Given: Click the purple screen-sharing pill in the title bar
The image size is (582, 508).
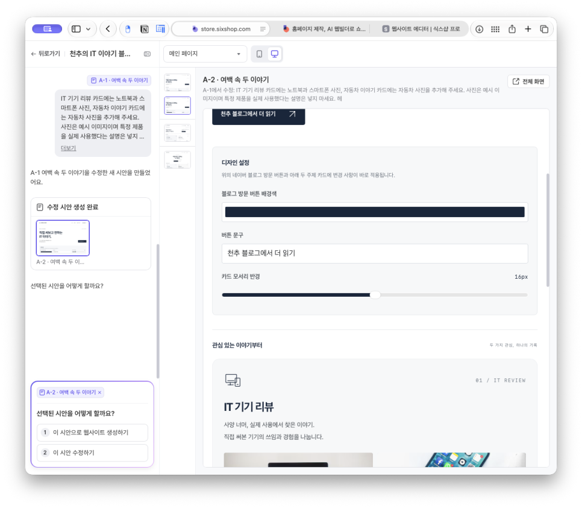Looking at the screenshot, I should coord(47,28).
